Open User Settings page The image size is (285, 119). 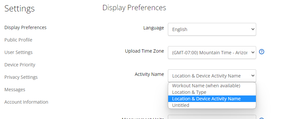(x=19, y=52)
